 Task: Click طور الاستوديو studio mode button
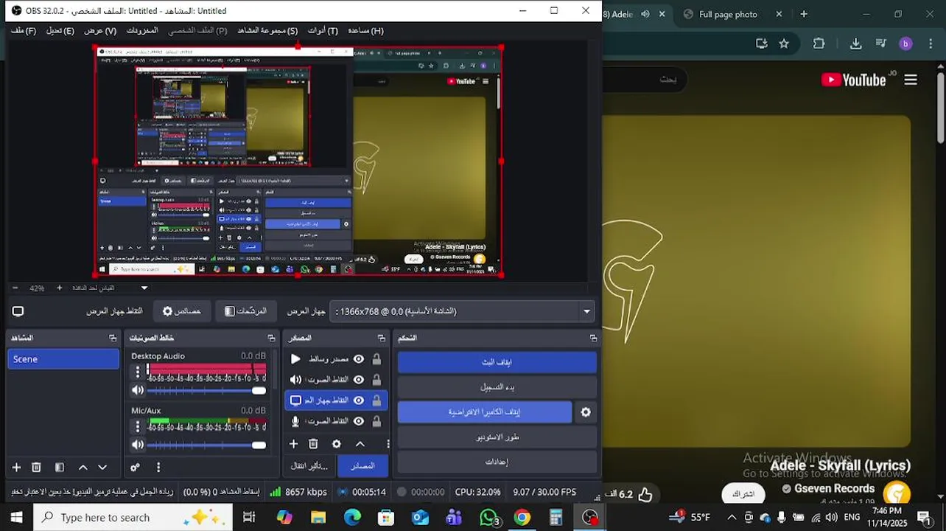(x=497, y=437)
